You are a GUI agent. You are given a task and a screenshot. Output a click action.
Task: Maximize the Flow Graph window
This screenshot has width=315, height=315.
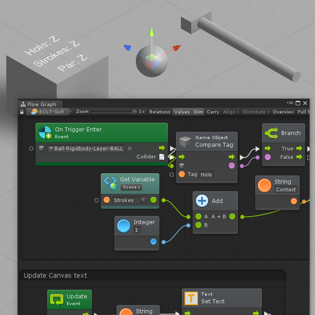tap(298, 103)
